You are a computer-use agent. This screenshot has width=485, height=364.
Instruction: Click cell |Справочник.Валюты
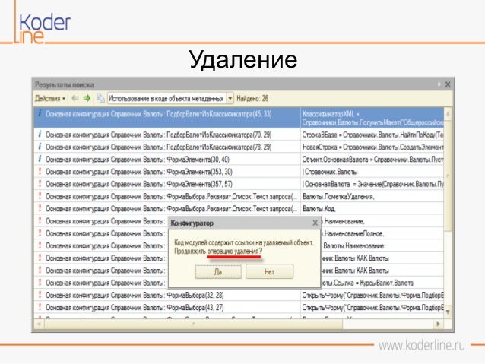tap(372, 172)
